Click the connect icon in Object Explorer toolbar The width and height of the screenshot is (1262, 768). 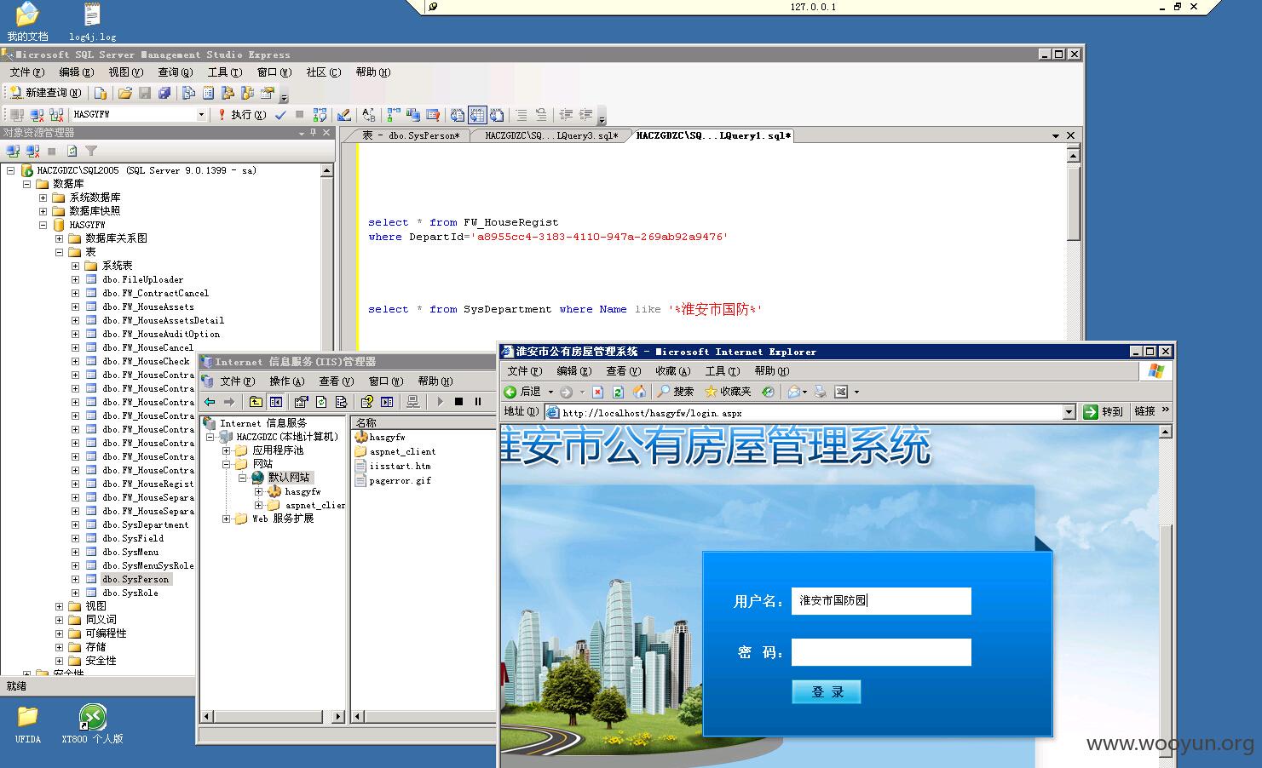(13, 151)
